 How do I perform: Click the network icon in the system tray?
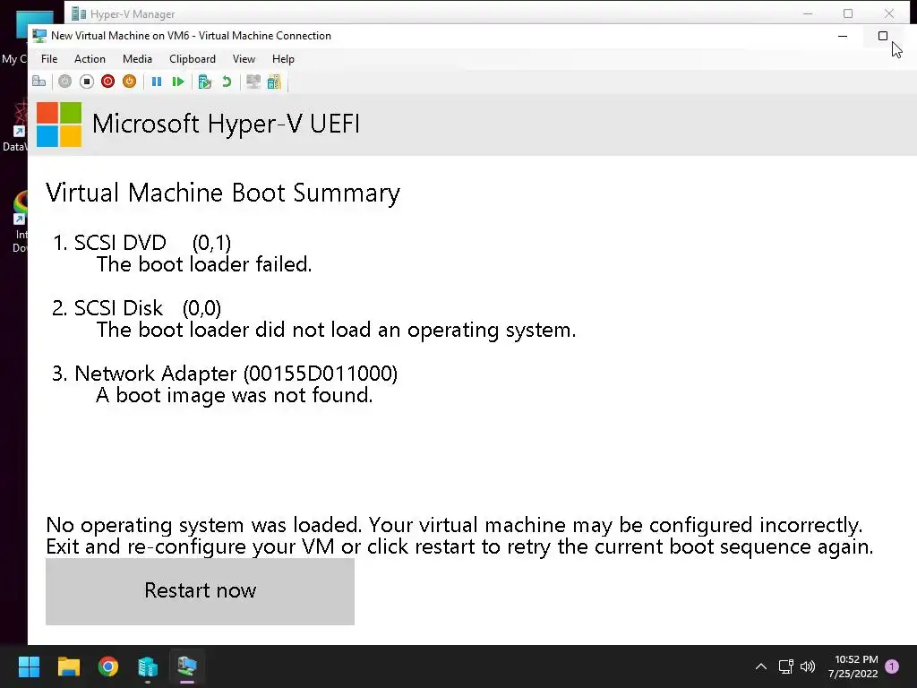click(785, 666)
